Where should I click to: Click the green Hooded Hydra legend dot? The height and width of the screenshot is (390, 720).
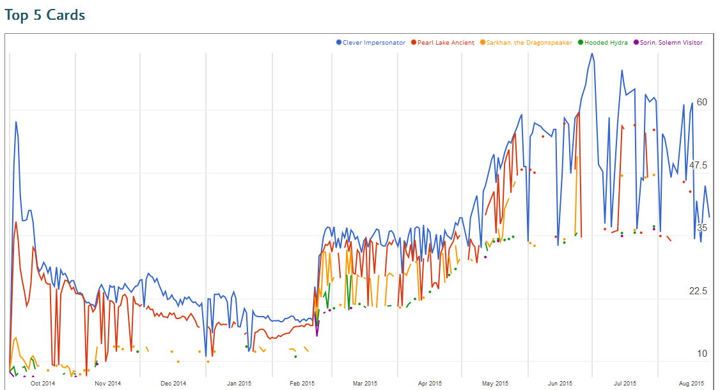[580, 43]
